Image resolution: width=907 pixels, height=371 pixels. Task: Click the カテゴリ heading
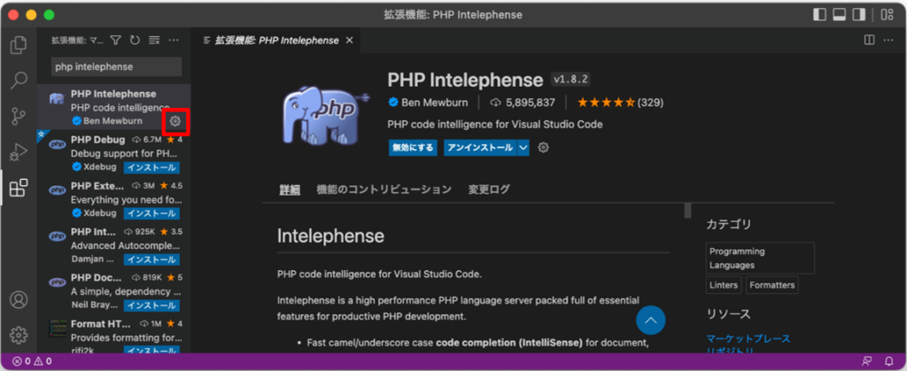(x=728, y=225)
